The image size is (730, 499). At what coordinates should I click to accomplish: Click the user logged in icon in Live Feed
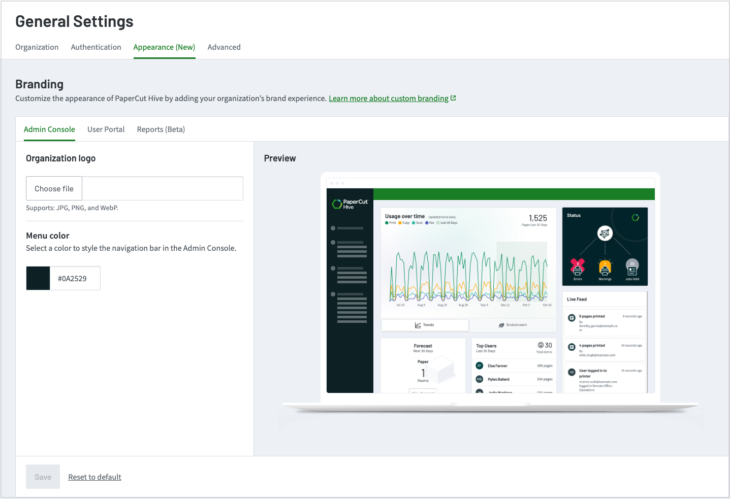click(571, 372)
